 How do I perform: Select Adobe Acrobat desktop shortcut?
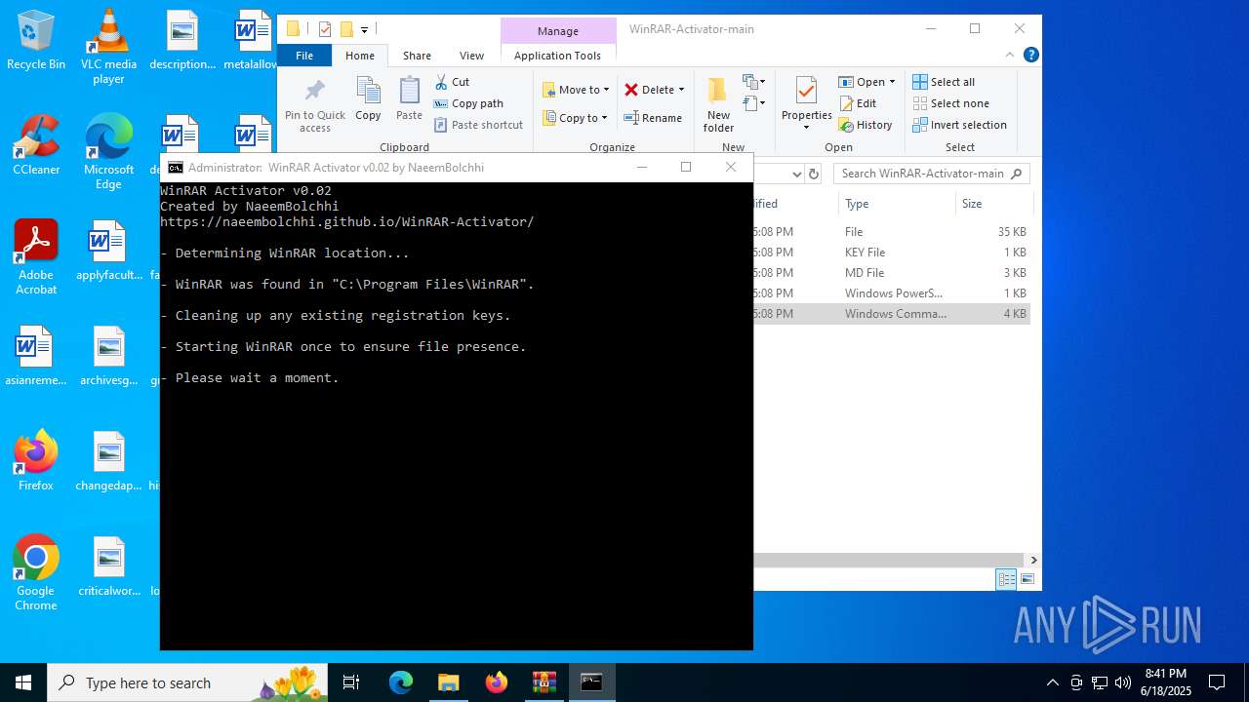36,257
